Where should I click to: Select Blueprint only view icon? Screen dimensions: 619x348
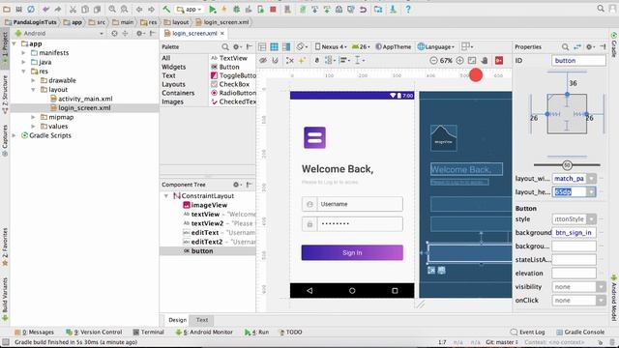(275, 47)
